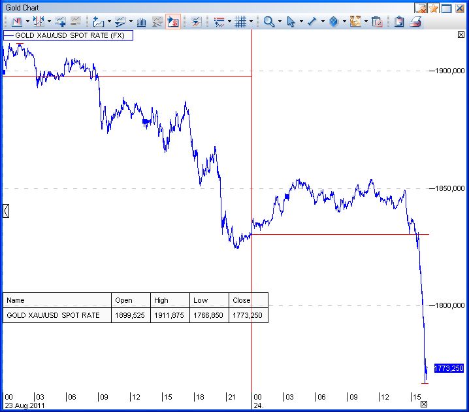Click the indicator icon with stepped line chart
The height and width of the screenshot is (412, 469).
click(120, 22)
